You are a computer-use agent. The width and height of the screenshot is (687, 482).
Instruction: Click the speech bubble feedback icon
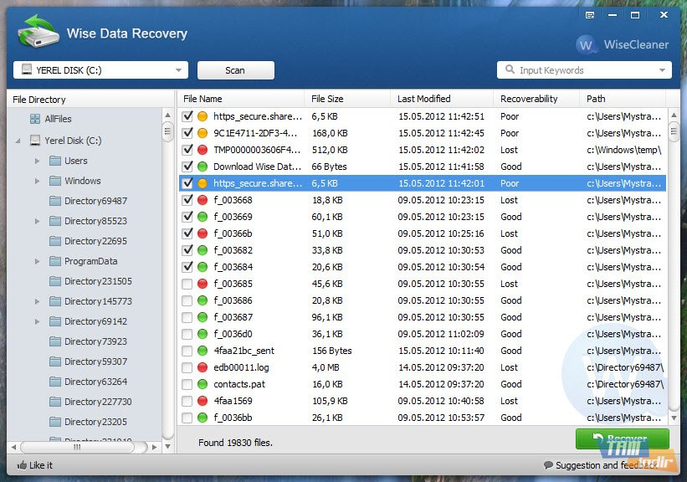click(548, 465)
